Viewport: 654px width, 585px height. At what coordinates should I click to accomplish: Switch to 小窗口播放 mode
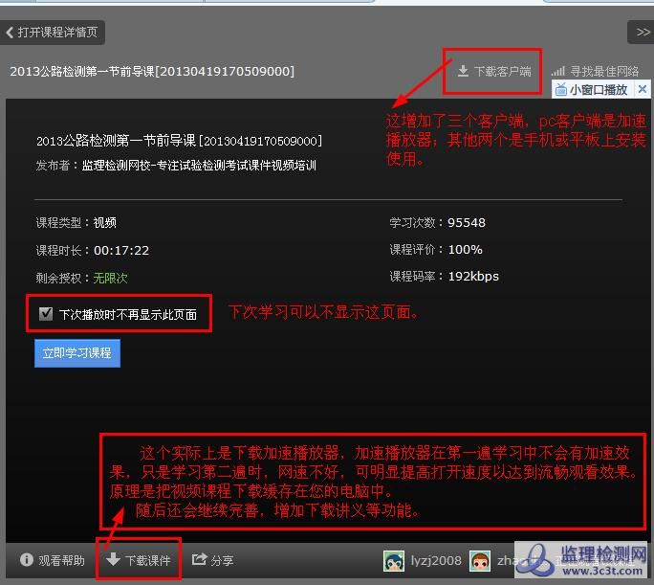[x=599, y=90]
